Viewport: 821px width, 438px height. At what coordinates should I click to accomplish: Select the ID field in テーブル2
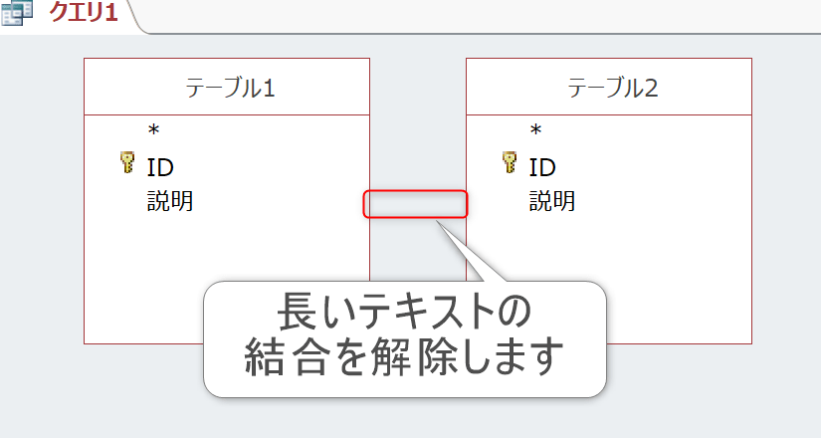(x=542, y=166)
